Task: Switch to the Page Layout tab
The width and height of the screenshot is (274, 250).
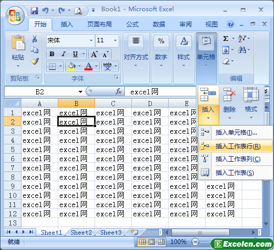Action: point(100,24)
